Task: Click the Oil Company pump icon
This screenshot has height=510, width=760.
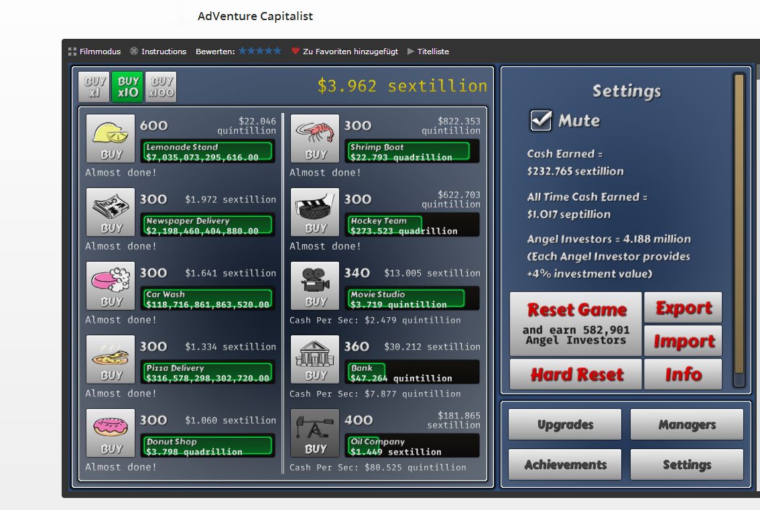Action: (315, 433)
